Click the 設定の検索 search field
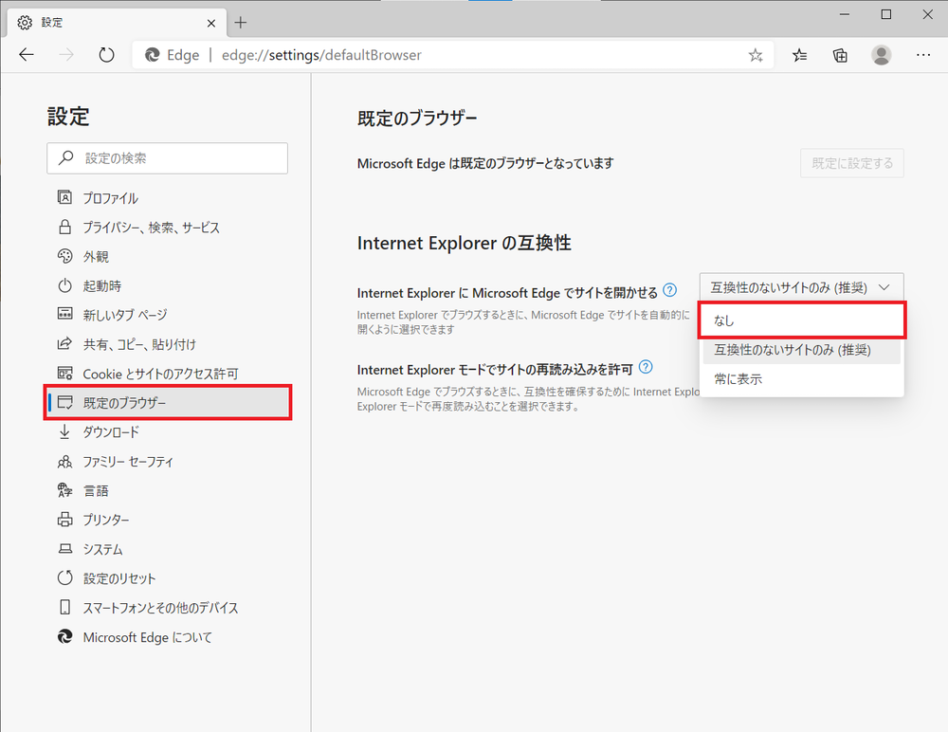 pos(168,158)
